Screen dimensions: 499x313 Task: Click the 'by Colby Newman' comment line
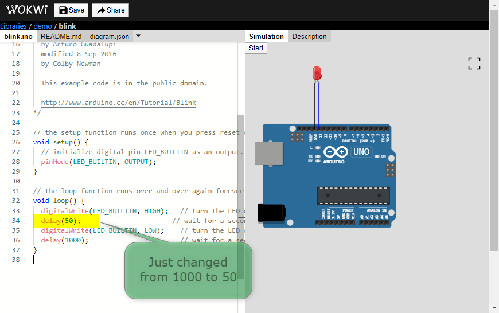71,64
